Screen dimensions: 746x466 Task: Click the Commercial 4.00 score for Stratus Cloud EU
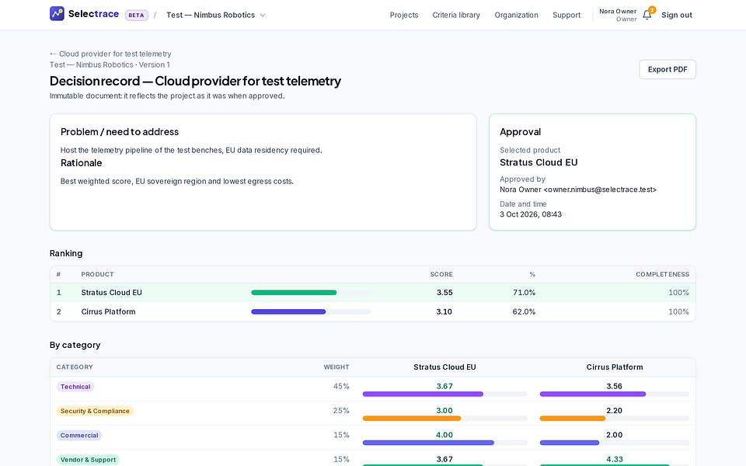(x=444, y=435)
